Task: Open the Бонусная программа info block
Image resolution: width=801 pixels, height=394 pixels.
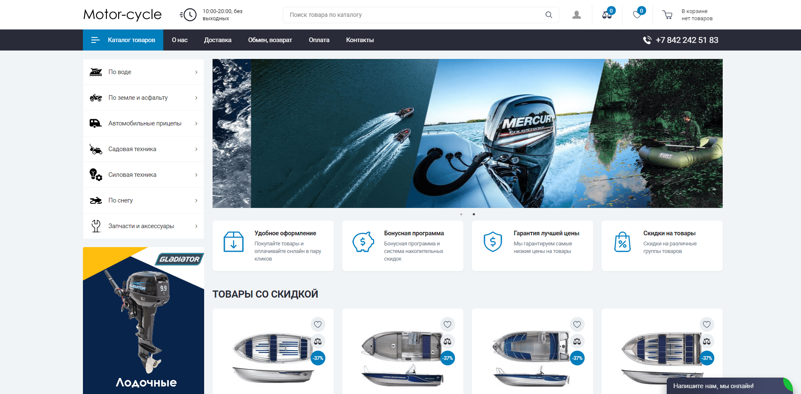Action: pyautogui.click(x=402, y=246)
